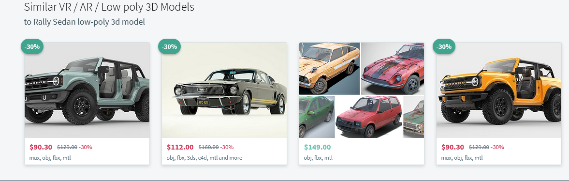Screen dimensions: 569x181
Task: Click struck-through $160.00 original price
Action: 209,147
